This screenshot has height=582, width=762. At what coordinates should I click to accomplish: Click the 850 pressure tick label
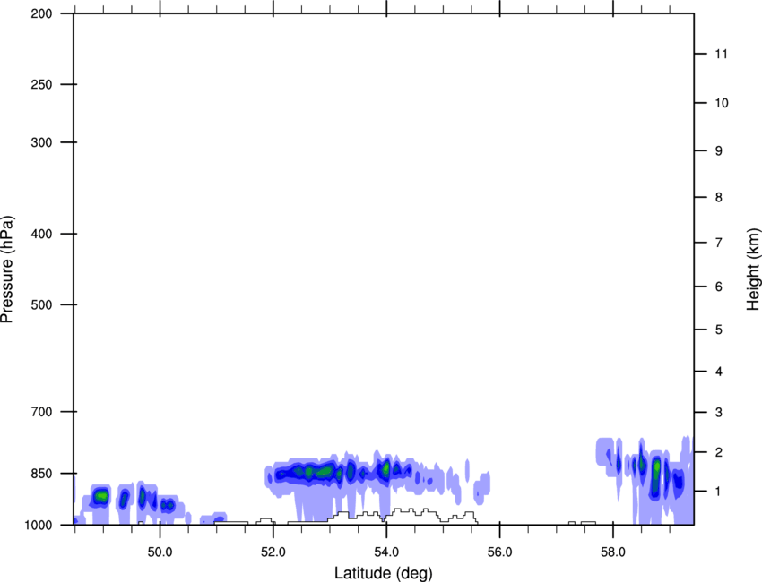[41, 474]
